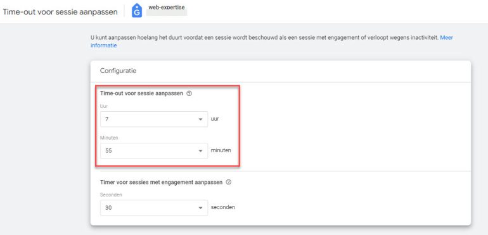Click 'Timer voor sessies met engagement aanpassen' label

pos(161,183)
